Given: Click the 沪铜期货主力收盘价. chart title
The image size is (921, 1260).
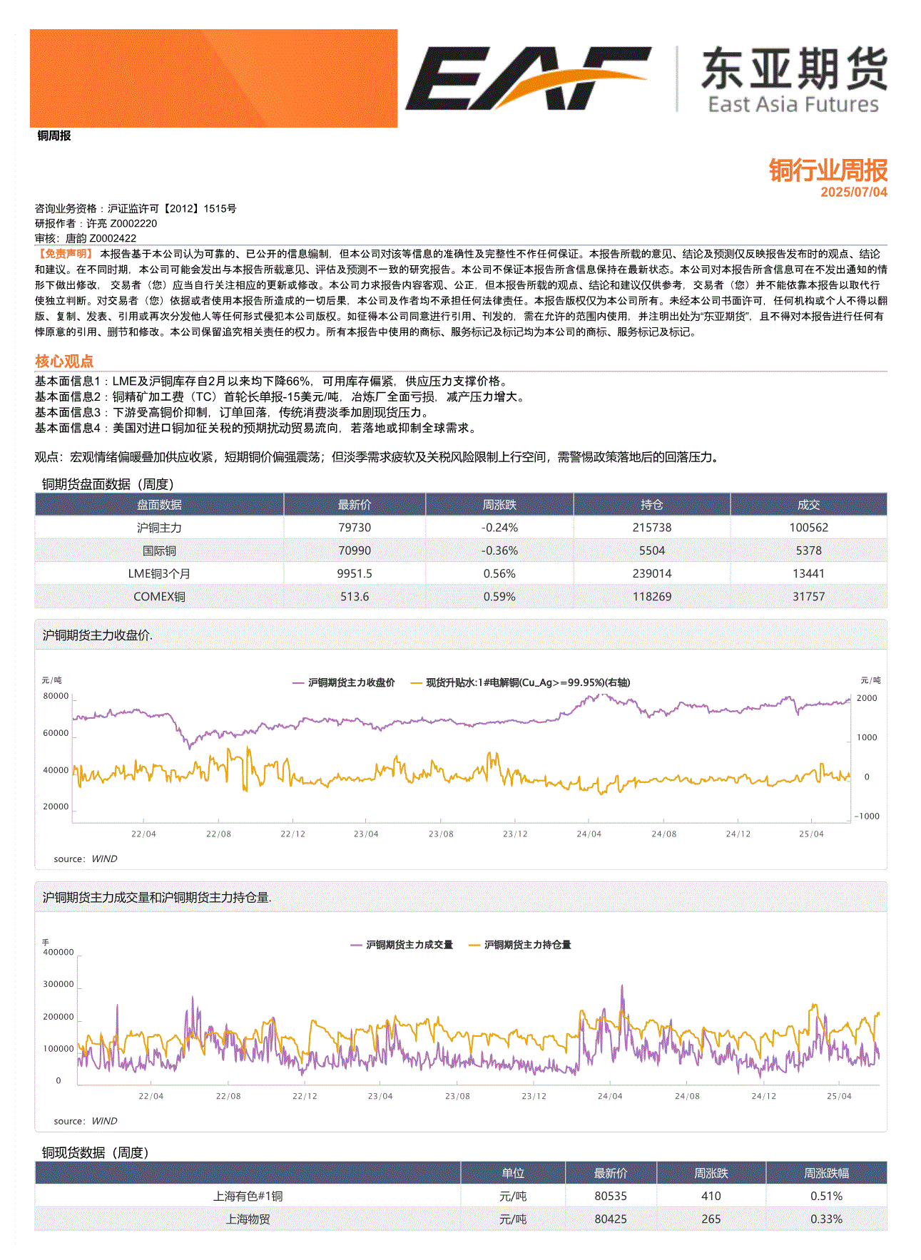Looking at the screenshot, I should (98, 635).
